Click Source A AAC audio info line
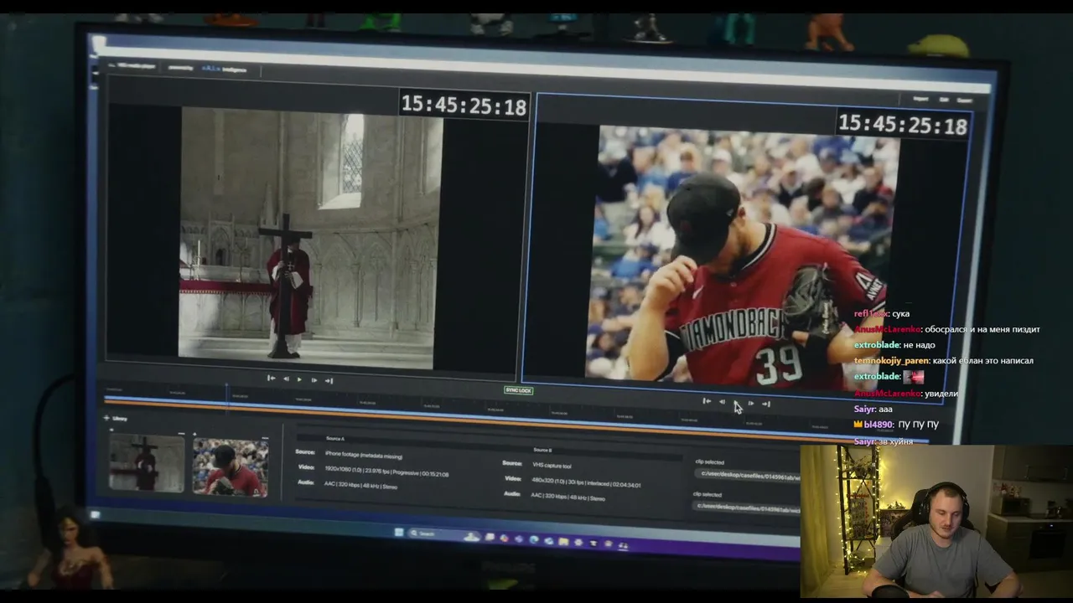The height and width of the screenshot is (603, 1073). [x=360, y=485]
